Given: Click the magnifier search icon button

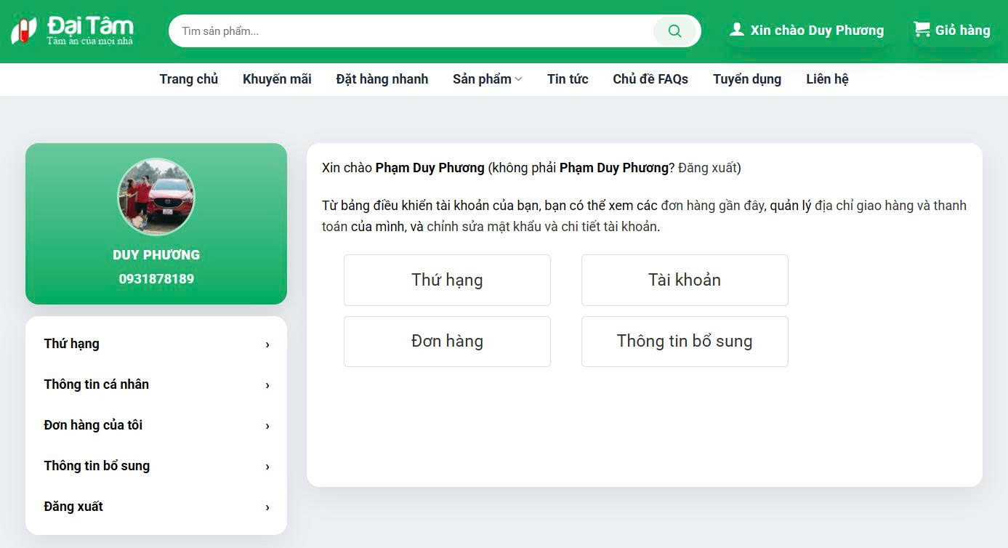Looking at the screenshot, I should pos(674,31).
